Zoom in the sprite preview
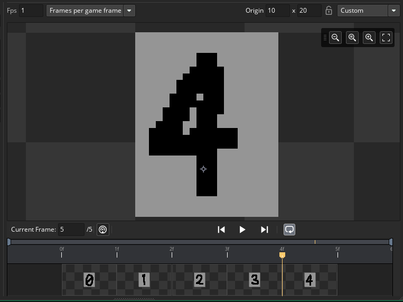This screenshot has width=403, height=302. point(369,38)
